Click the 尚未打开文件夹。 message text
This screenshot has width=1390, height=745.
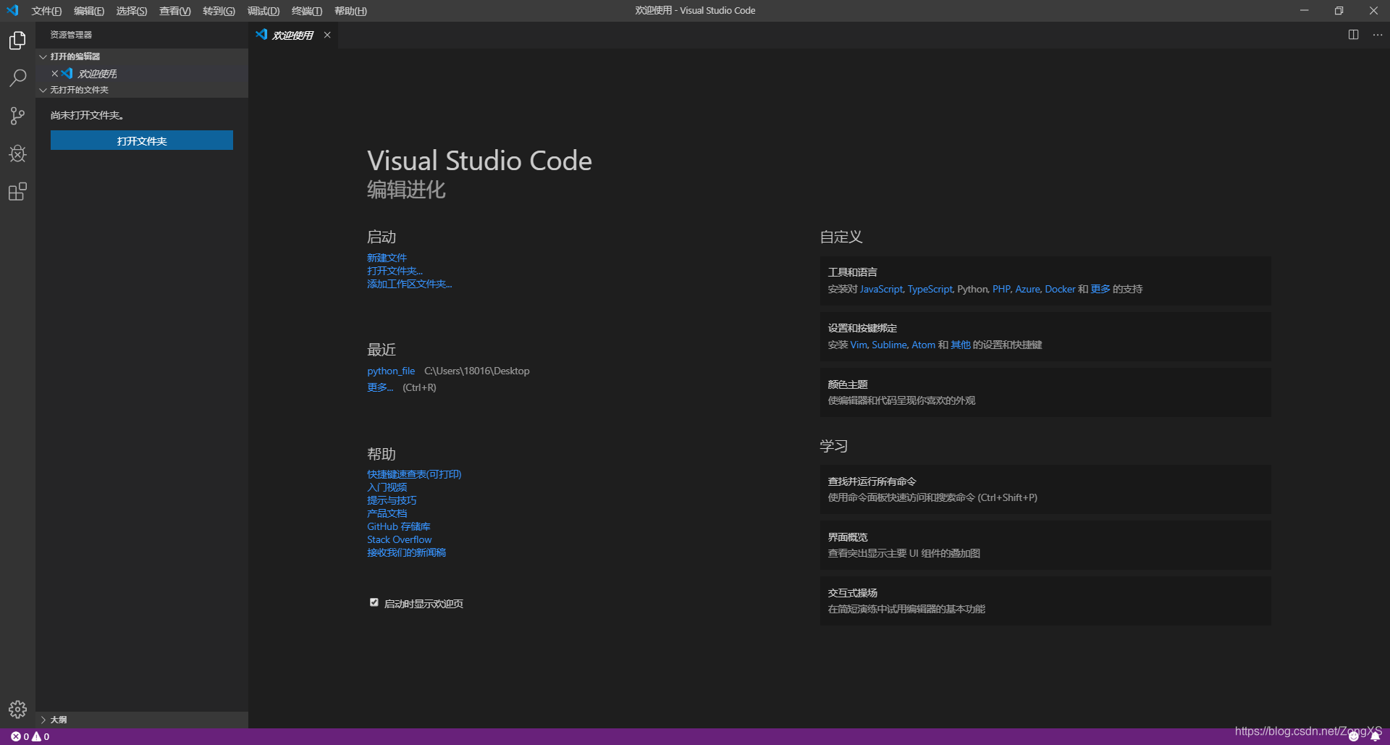click(x=87, y=115)
